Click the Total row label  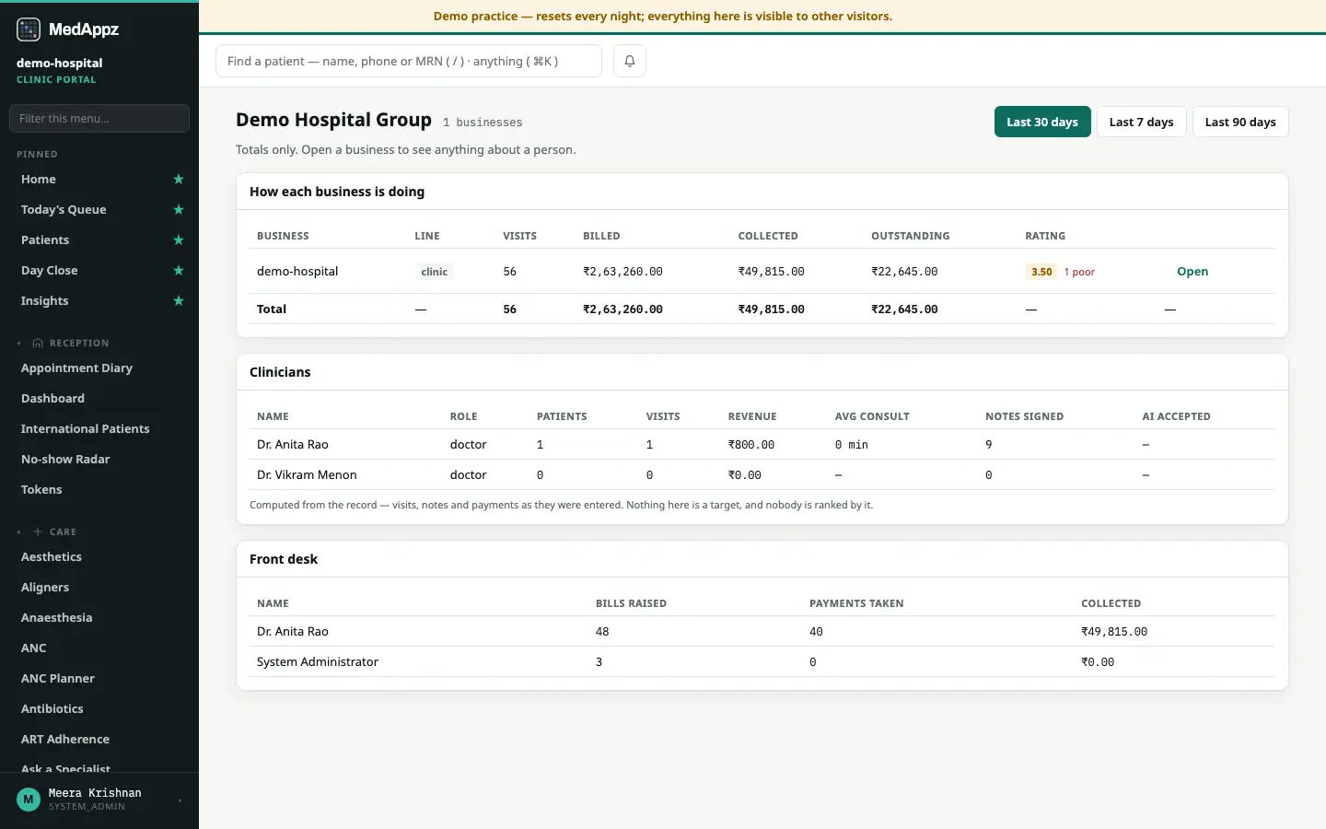click(x=272, y=309)
